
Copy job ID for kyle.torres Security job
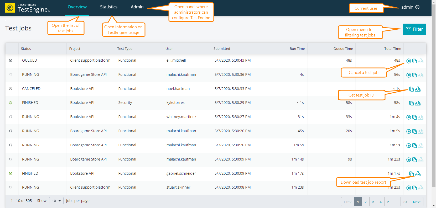point(411,103)
